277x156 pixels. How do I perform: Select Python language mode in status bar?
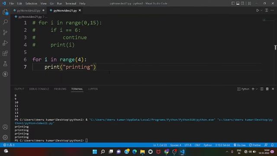(208, 145)
